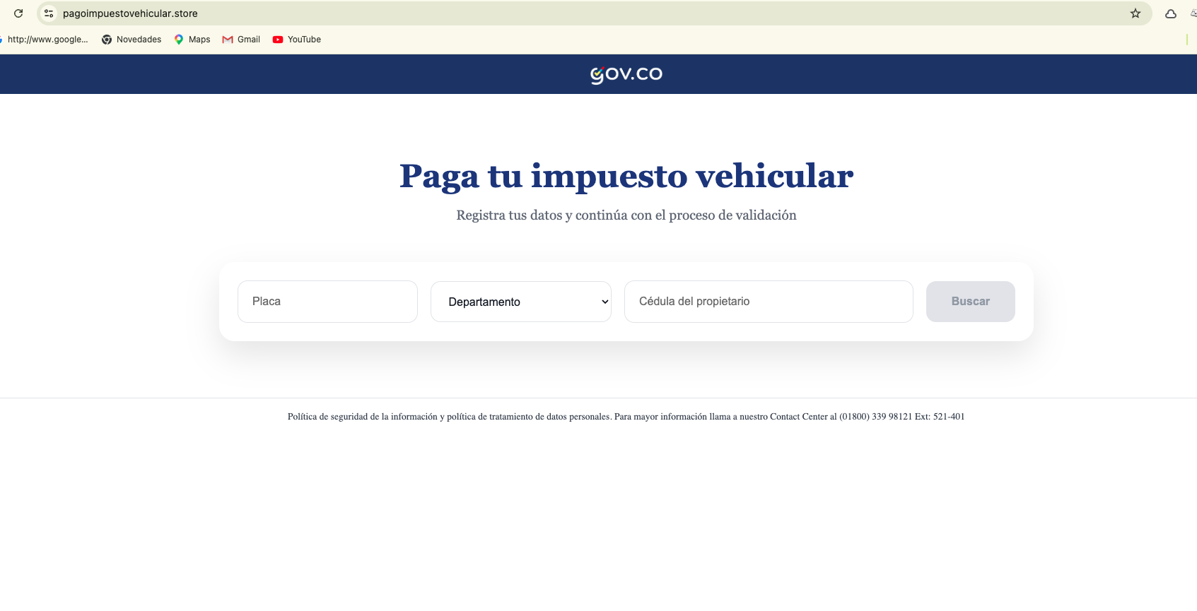Select the address bar URL text
1197x611 pixels.
pyautogui.click(x=130, y=13)
